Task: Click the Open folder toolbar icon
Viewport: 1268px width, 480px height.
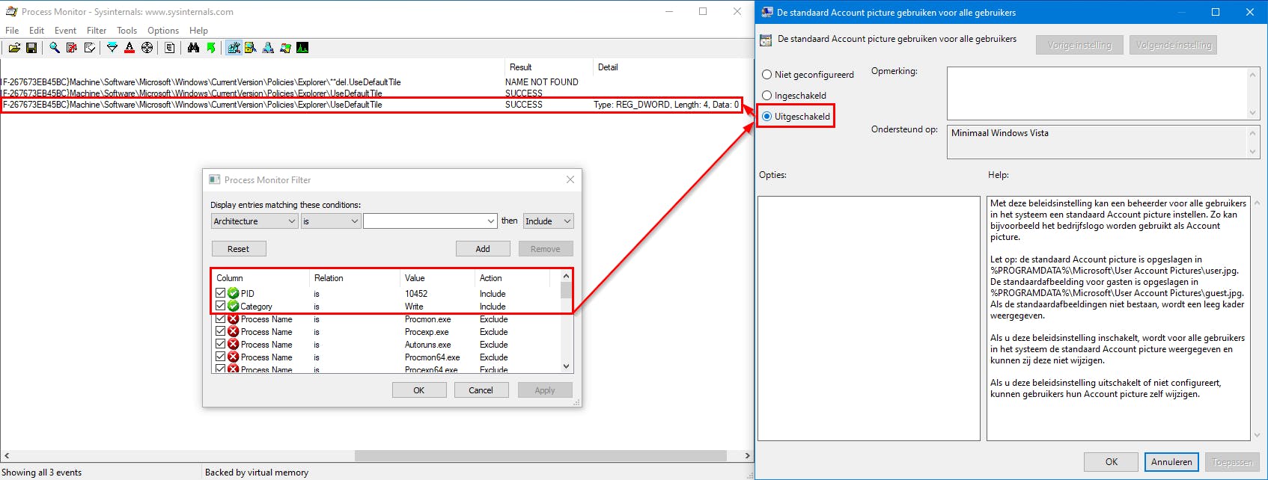Action: [14, 48]
